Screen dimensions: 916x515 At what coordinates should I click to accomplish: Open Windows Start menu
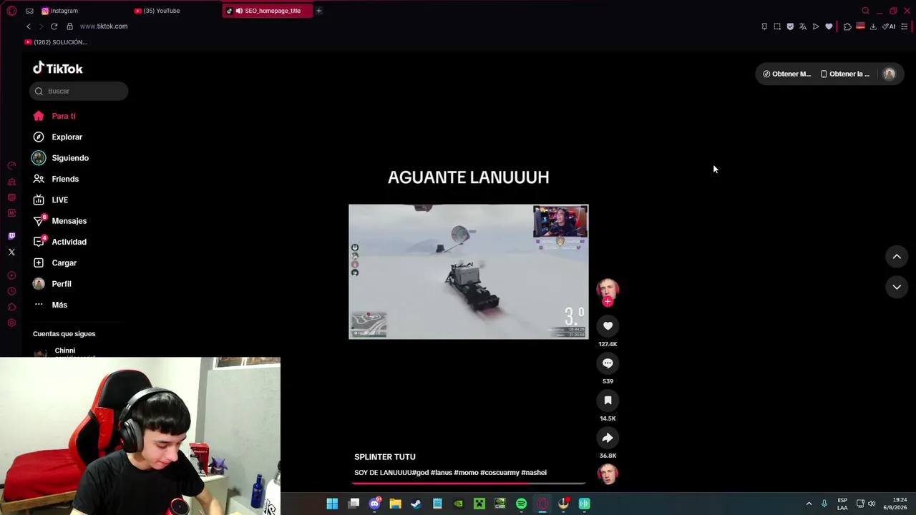tap(332, 504)
